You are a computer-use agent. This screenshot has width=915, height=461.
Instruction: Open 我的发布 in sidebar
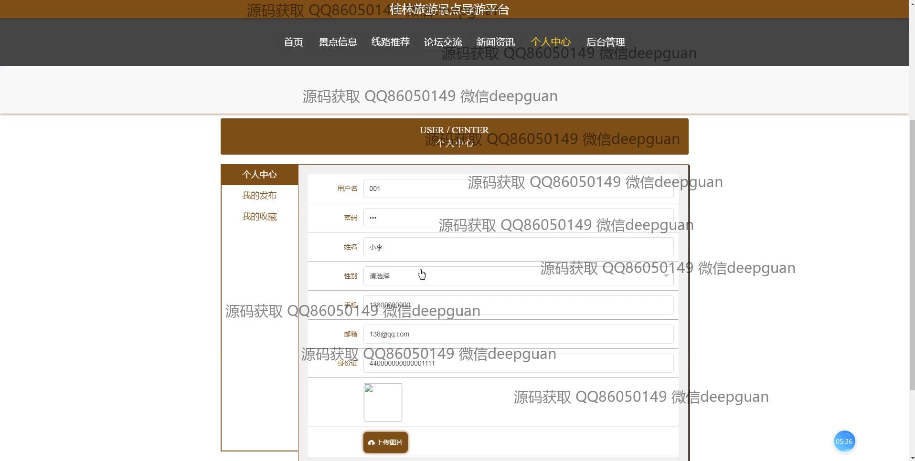pos(259,196)
